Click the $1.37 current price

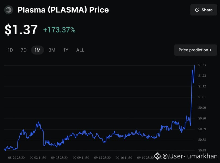tap(21, 30)
